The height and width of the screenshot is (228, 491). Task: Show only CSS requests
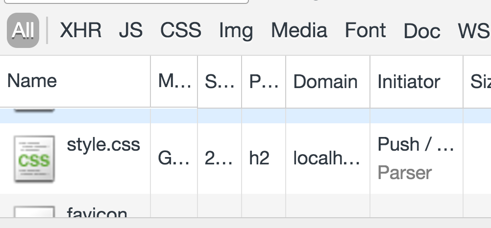[x=181, y=30]
